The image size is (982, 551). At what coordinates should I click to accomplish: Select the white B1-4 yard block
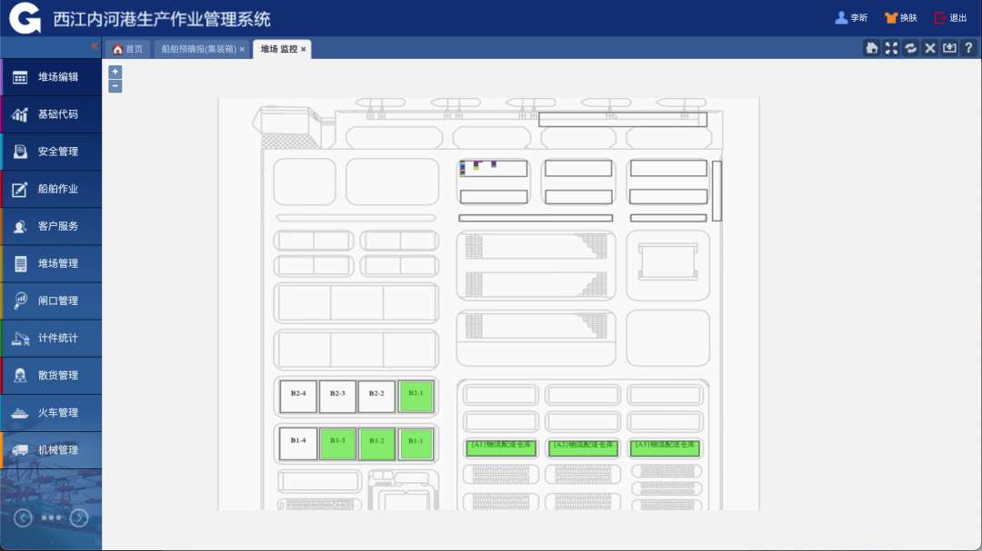coord(298,444)
